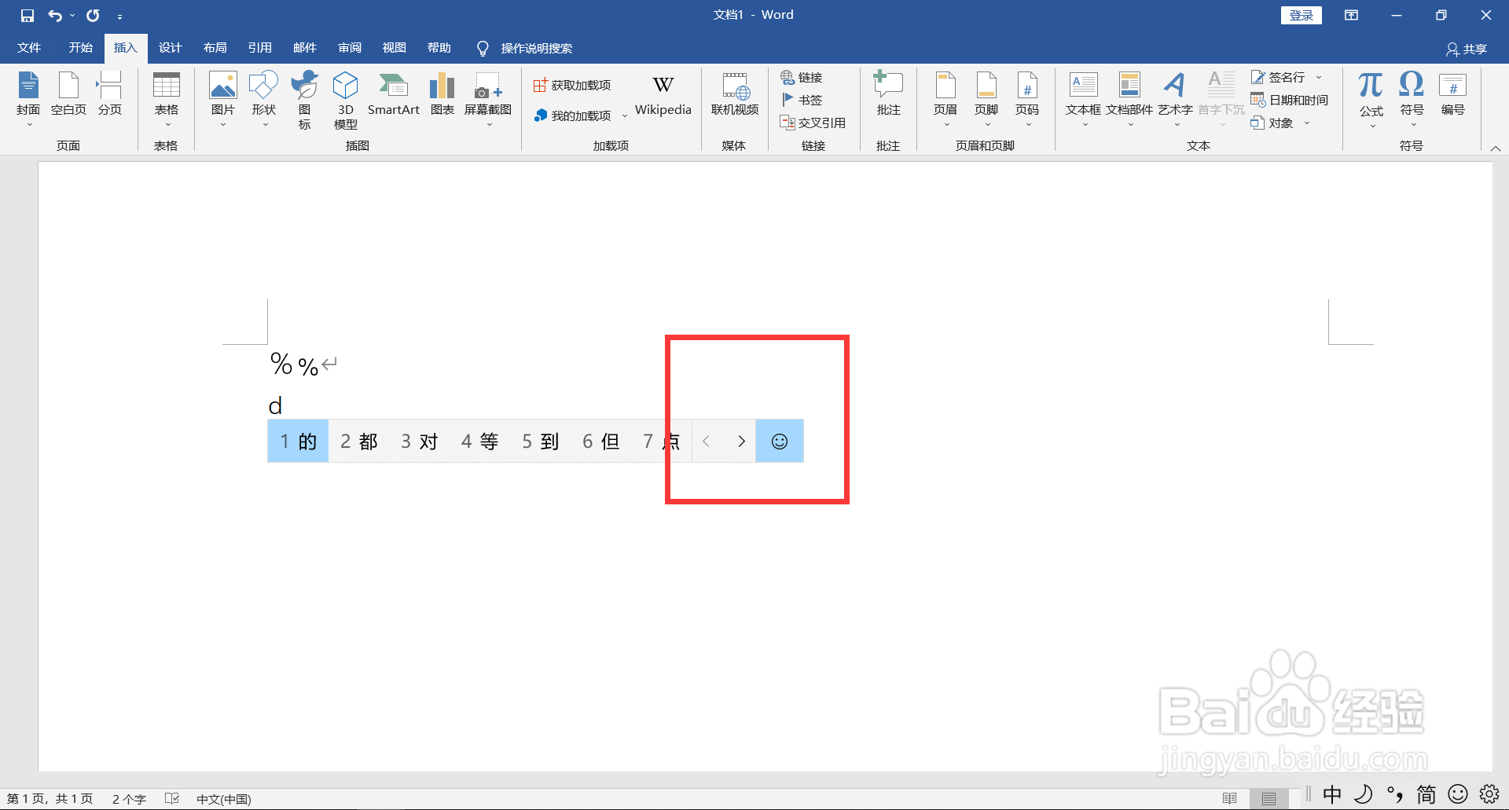Open Header (页眉) options
1509x810 pixels.
(945, 100)
